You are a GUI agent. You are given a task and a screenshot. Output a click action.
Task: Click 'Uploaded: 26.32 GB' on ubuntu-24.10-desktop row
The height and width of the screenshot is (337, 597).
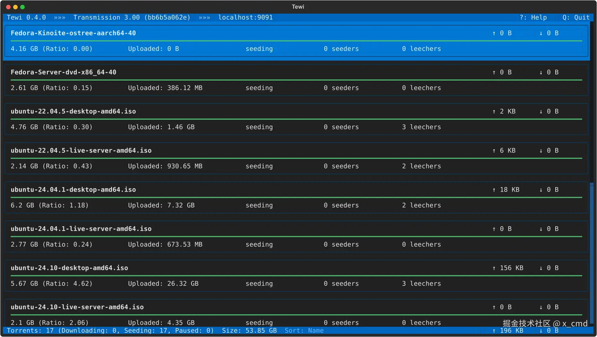163,284
